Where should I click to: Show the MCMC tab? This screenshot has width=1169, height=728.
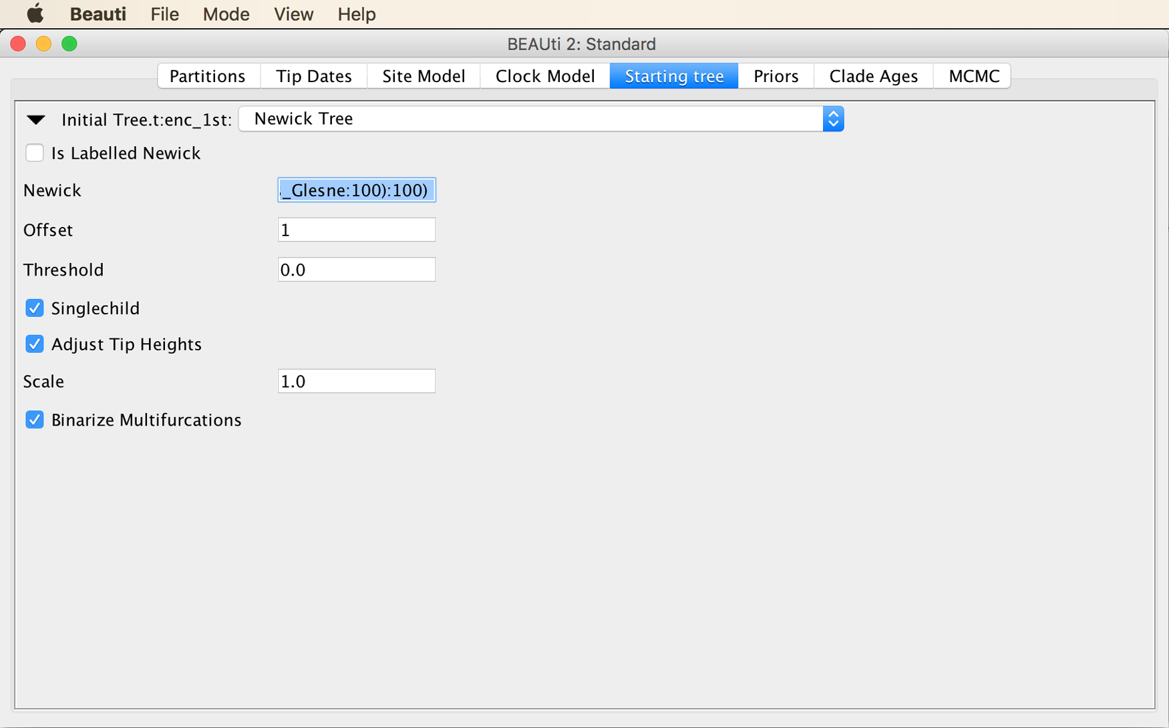point(974,76)
